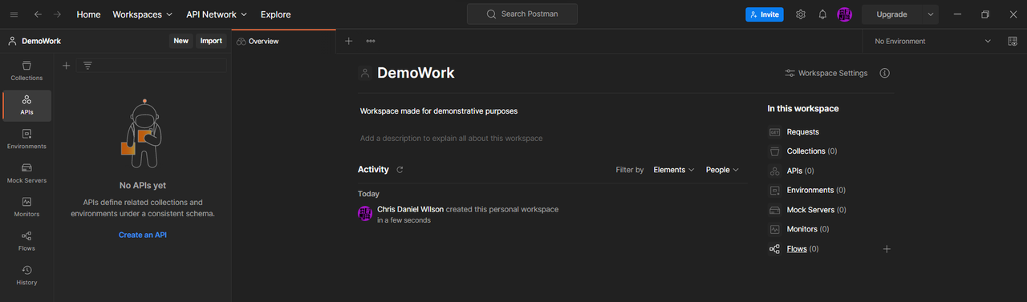
Task: Open Collections in the sidebar
Action: 26,70
